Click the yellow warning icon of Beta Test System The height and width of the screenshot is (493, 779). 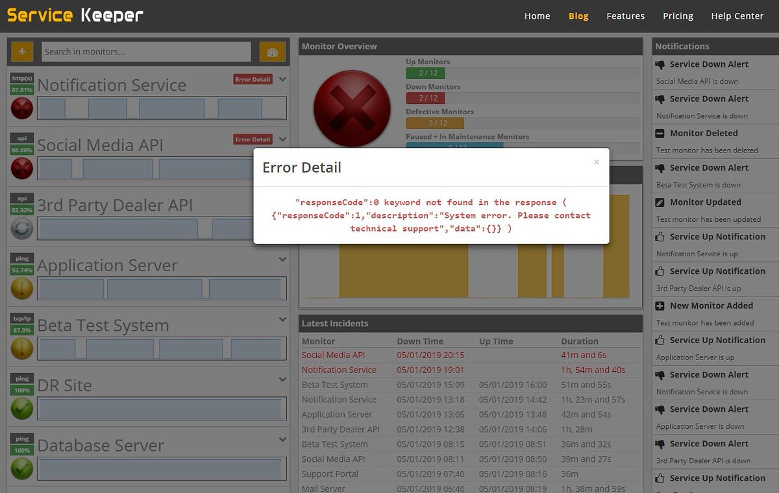coord(22,348)
